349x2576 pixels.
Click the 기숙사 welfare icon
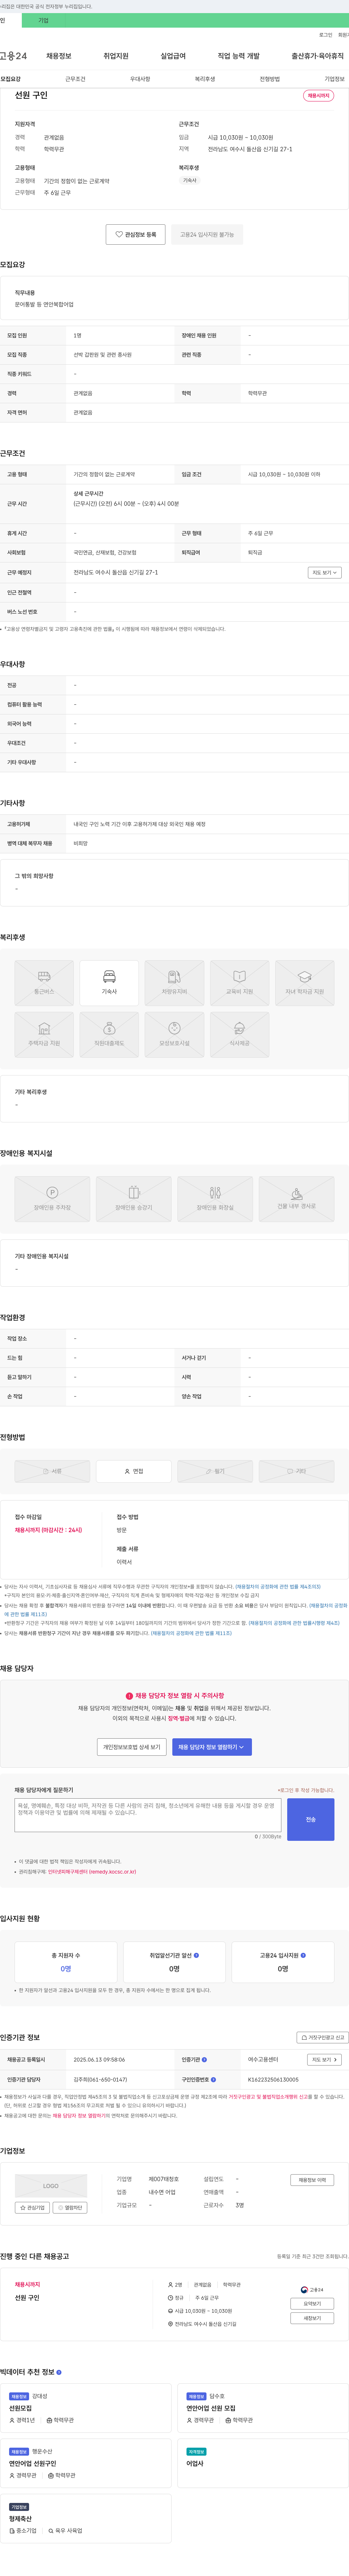click(x=109, y=983)
